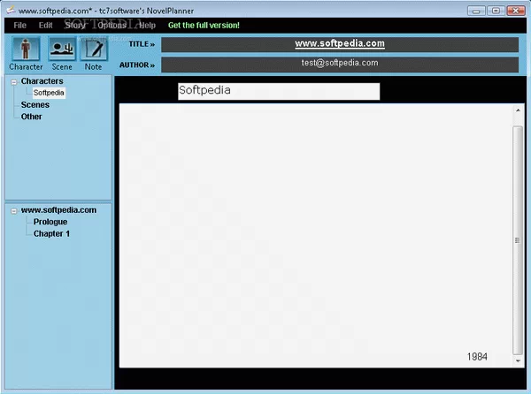Open the Story menu
Image resolution: width=531 pixels, height=394 pixels.
(74, 26)
